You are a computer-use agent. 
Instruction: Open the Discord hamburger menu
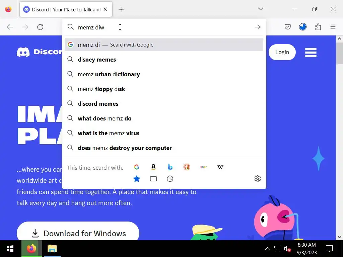coord(311,53)
